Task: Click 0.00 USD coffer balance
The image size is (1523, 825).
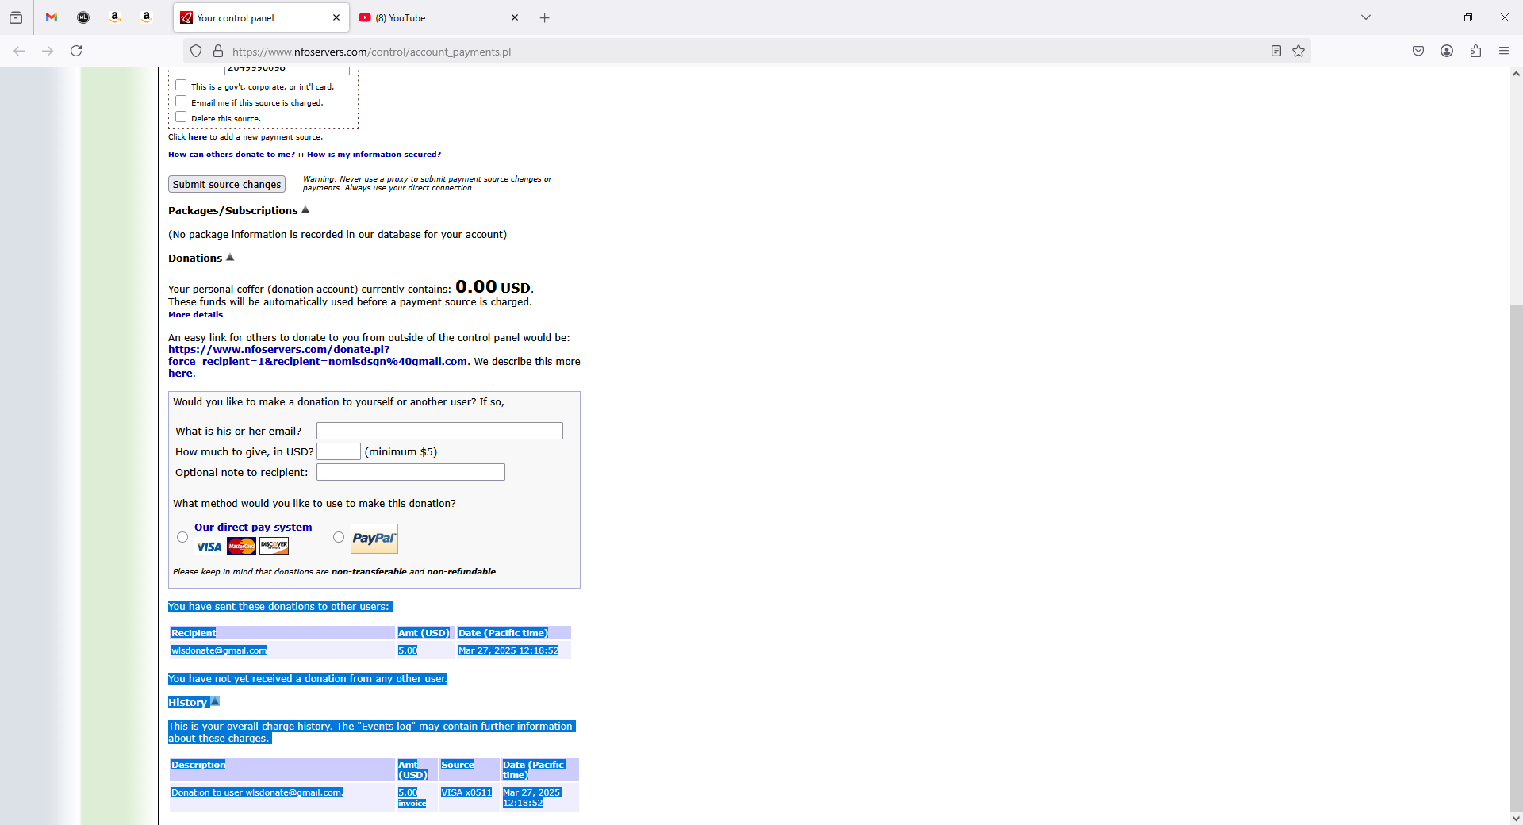Action: pos(493,286)
